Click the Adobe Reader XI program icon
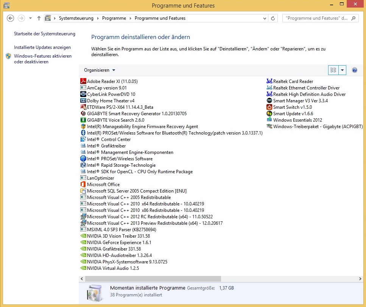Image resolution: width=366 pixels, height=307 pixels. point(83,81)
